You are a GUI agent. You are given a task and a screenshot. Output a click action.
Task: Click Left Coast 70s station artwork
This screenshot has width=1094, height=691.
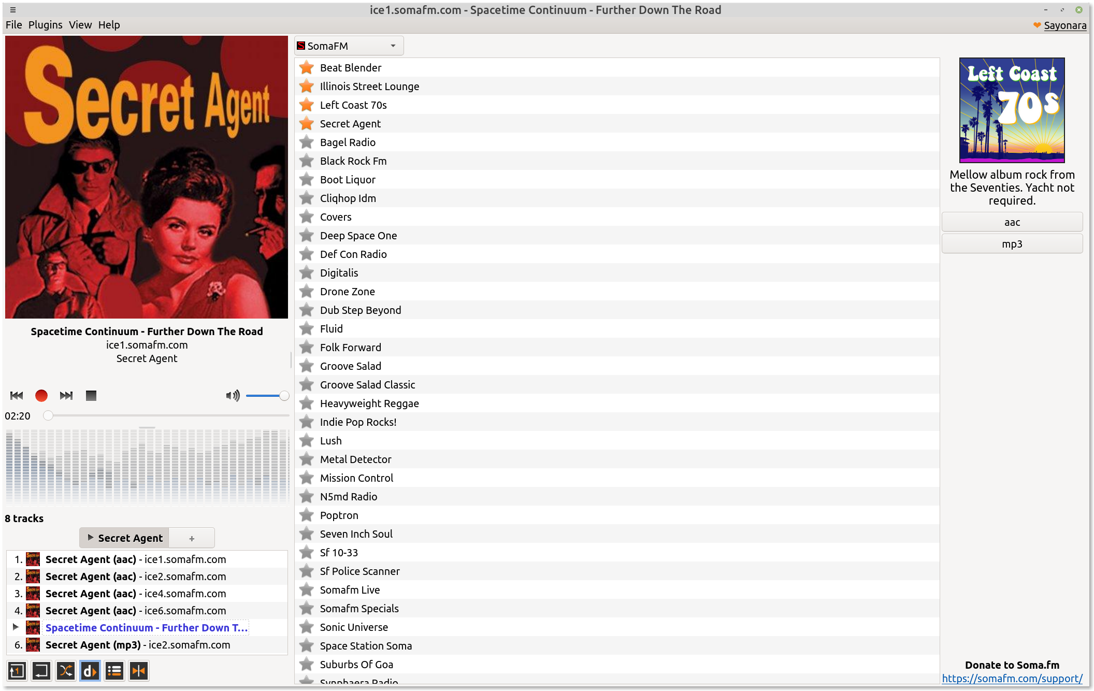pyautogui.click(x=1012, y=110)
